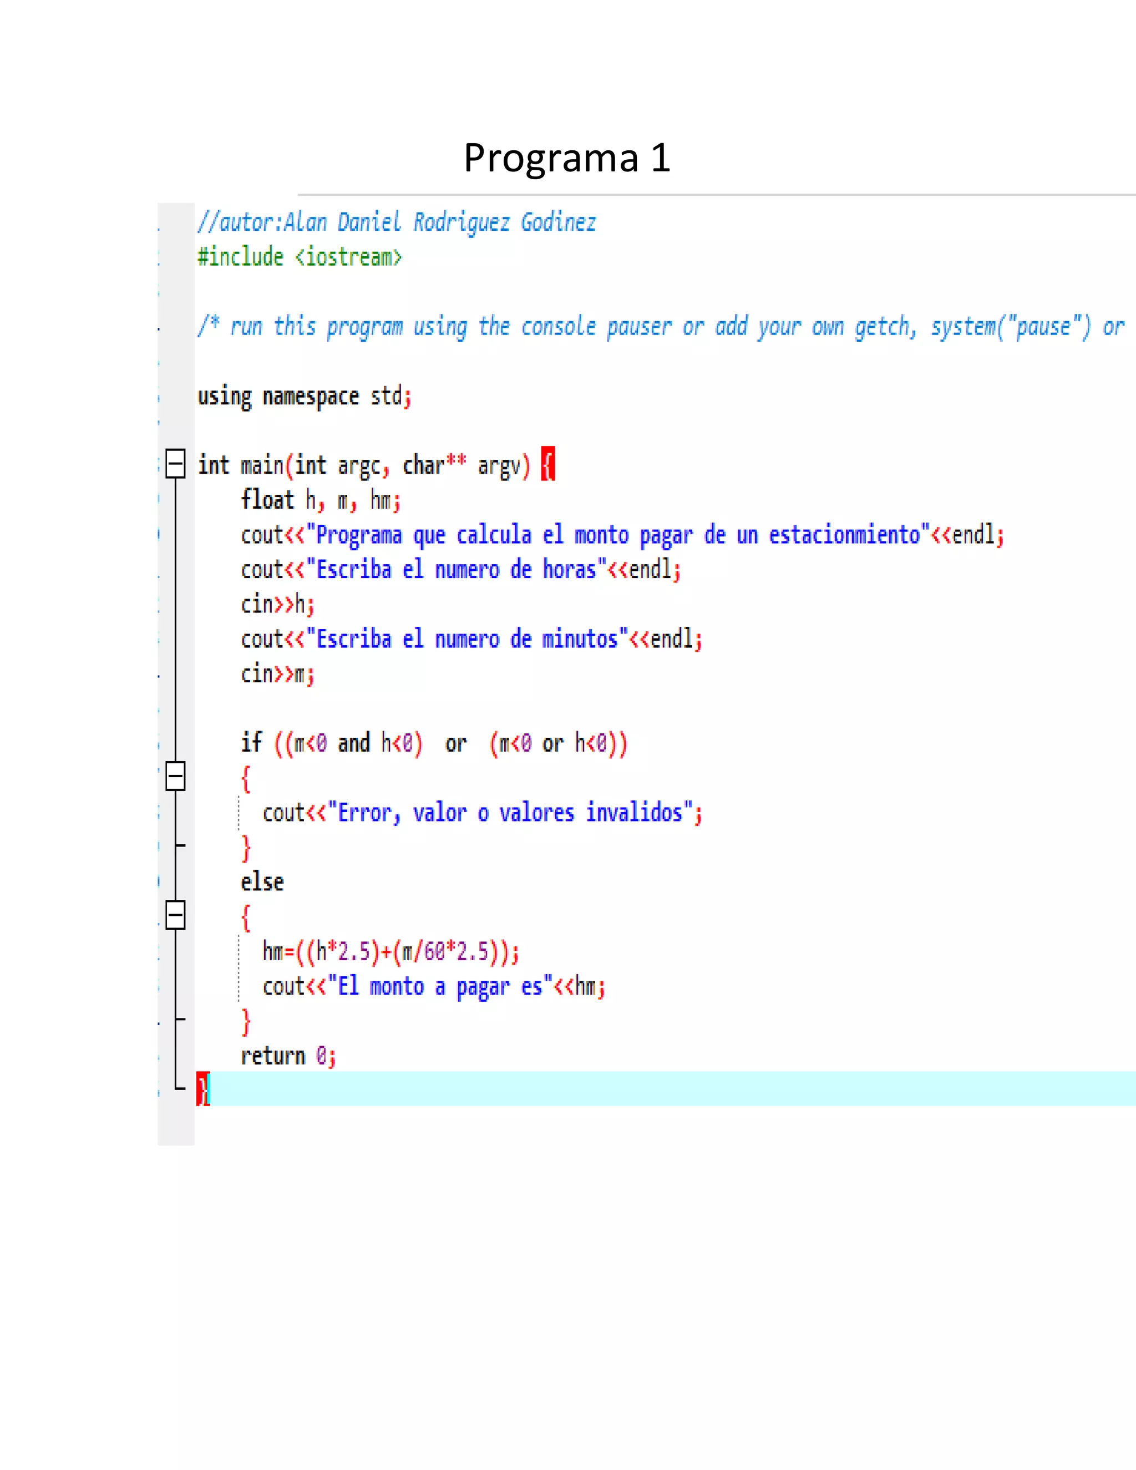This screenshot has width=1136, height=1470.
Task: Click the red highlighted closing brace at bottom
Action: click(x=203, y=1089)
